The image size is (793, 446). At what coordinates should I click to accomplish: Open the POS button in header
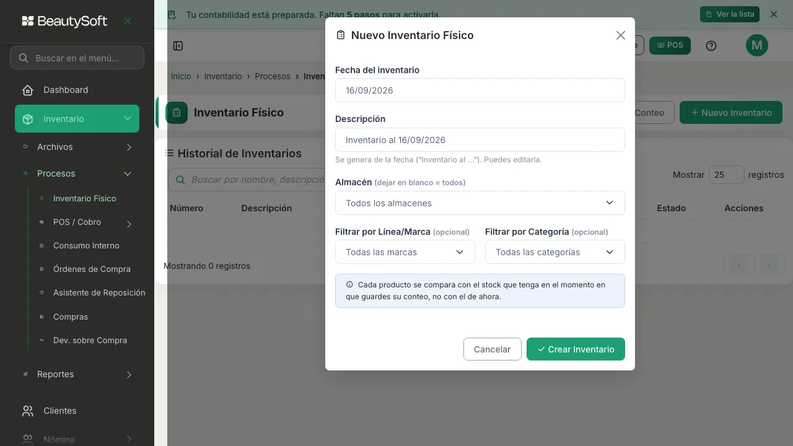pos(670,45)
